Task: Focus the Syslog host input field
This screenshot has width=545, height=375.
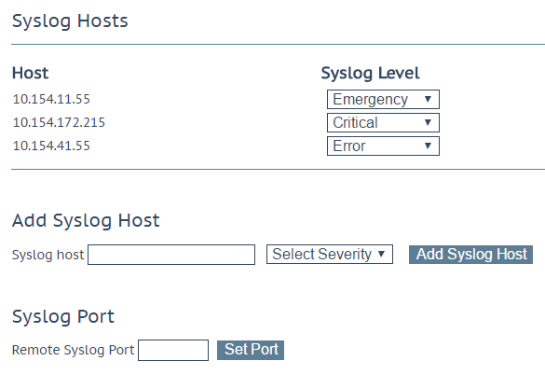Action: click(x=171, y=255)
